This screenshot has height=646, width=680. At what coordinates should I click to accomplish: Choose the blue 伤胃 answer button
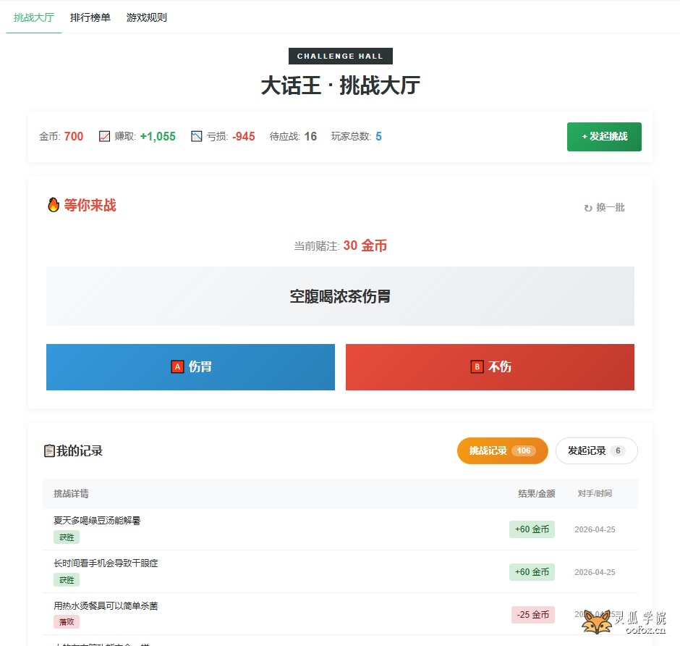click(x=190, y=367)
